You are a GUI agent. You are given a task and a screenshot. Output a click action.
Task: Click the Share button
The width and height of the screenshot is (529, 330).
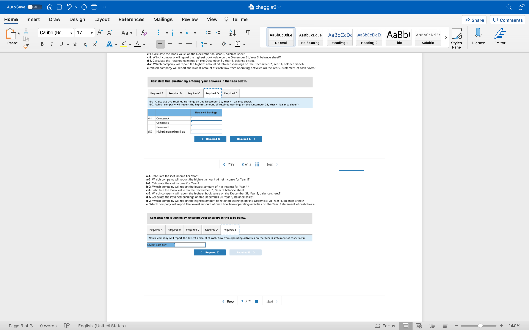click(474, 20)
